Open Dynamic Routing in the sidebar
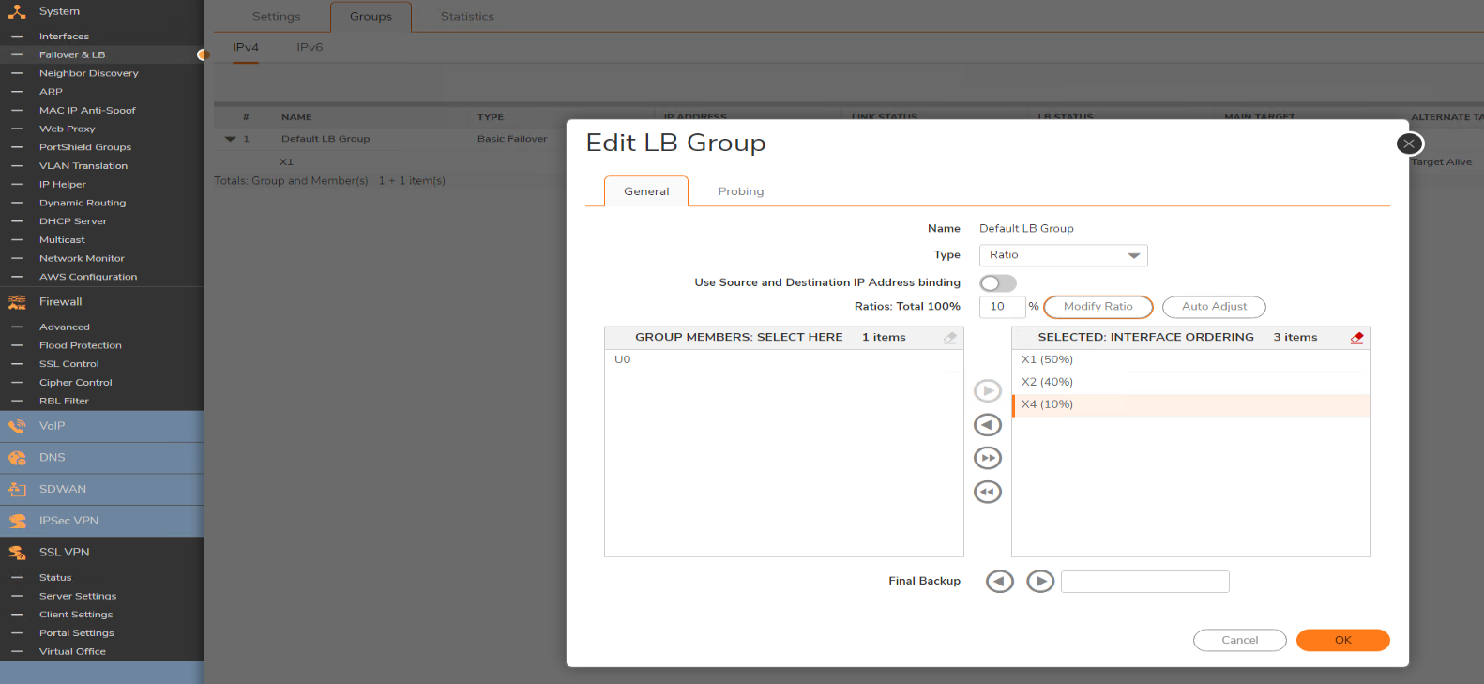1484x684 pixels. (x=83, y=203)
